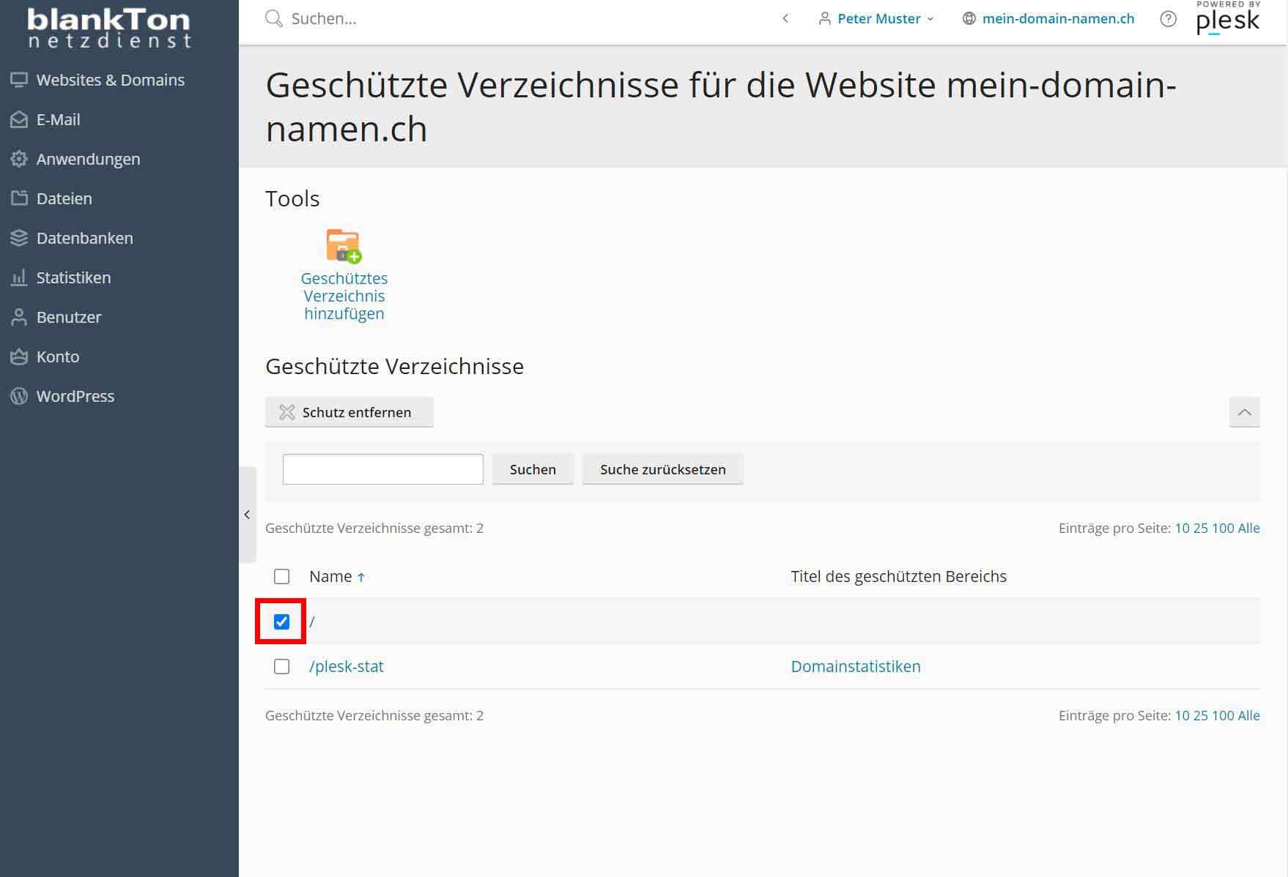Click the add protected directory folder icon
The image size is (1288, 877).
click(344, 246)
